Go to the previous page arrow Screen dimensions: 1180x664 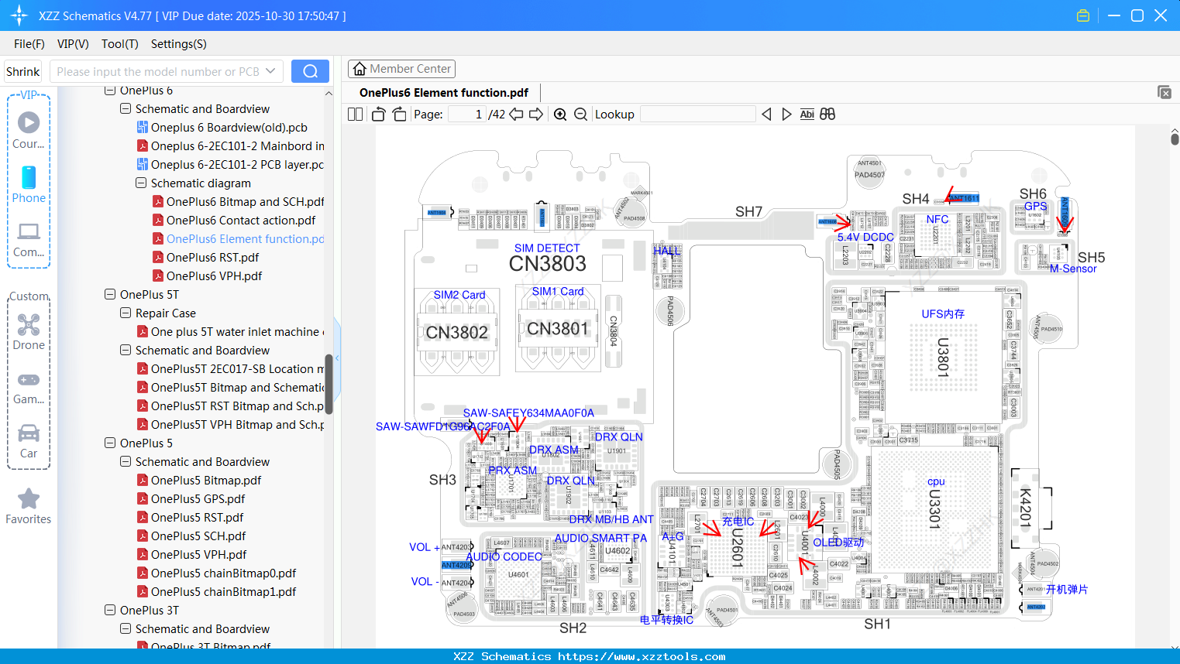click(516, 115)
